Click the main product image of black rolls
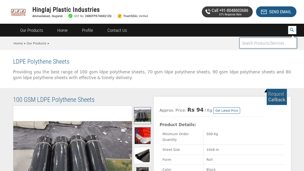304x171 pixels. coord(73,146)
